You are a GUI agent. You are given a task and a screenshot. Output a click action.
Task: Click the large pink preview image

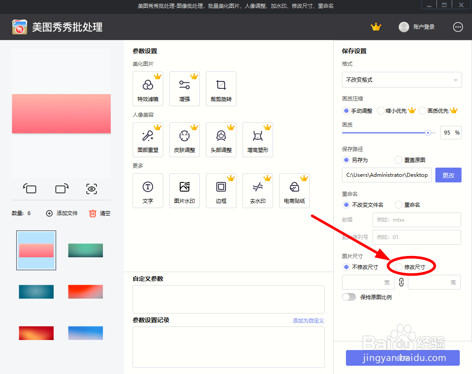pyautogui.click(x=62, y=114)
